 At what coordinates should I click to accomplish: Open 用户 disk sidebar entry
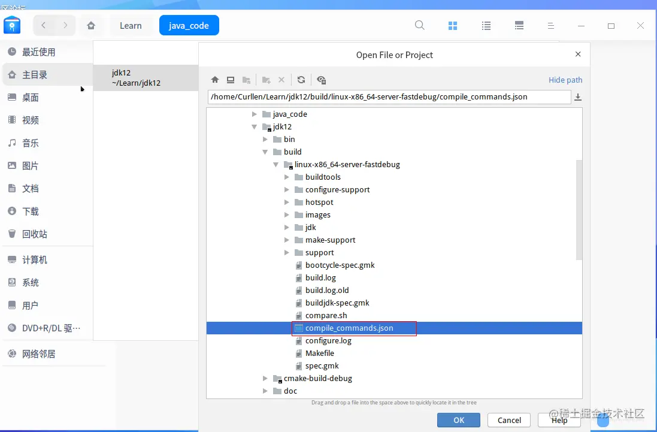[47, 305]
